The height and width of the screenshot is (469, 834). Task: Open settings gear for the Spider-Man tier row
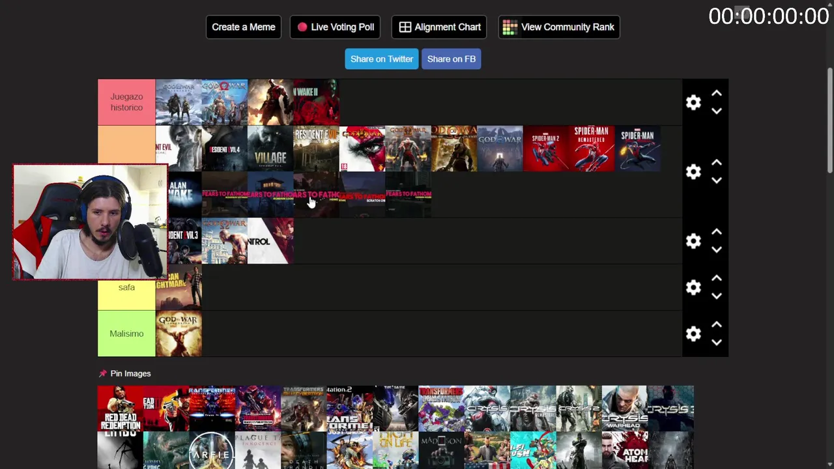[x=693, y=171]
